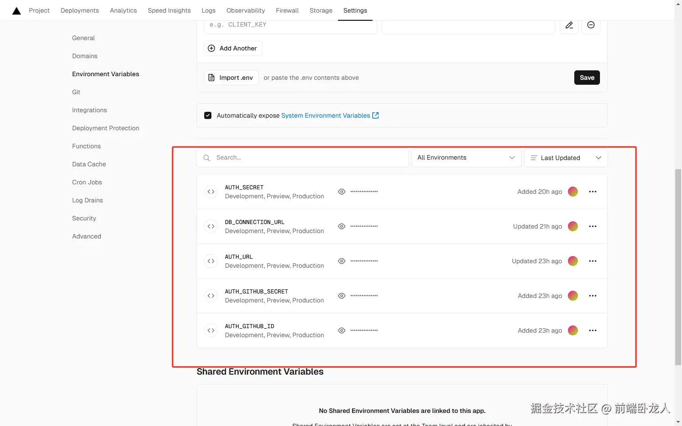The width and height of the screenshot is (682, 426).
Task: Open the three-dot menu for AUTH_URL
Action: 593,261
